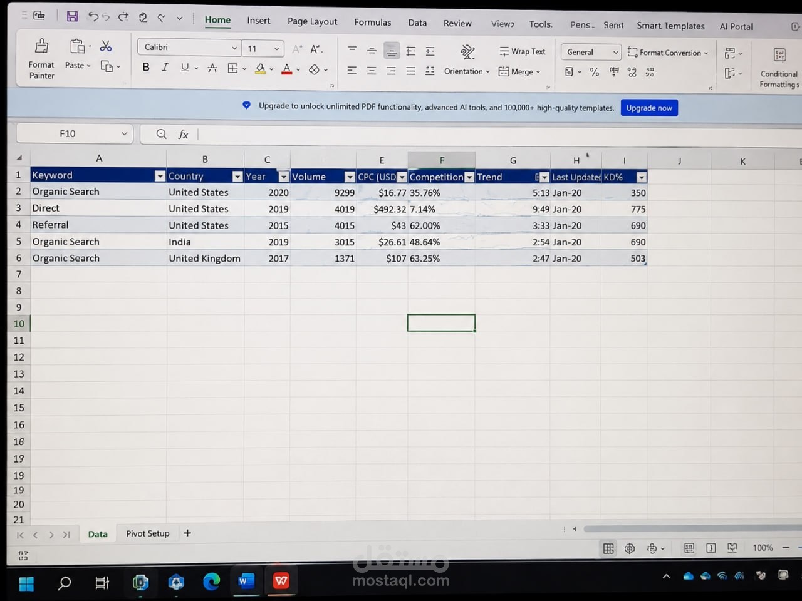Switch to the Data ribbon tab
The height and width of the screenshot is (601, 802).
417,23
